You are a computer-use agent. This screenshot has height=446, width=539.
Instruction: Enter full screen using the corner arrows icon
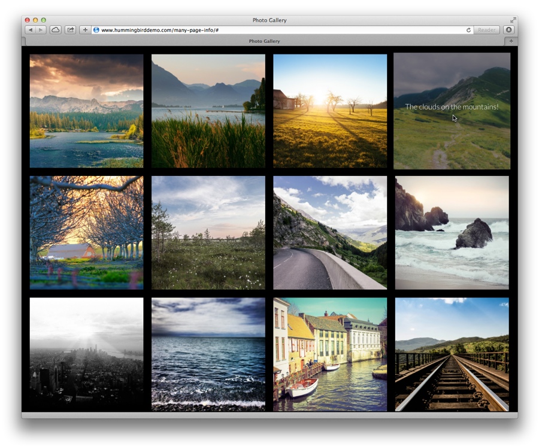(x=513, y=20)
